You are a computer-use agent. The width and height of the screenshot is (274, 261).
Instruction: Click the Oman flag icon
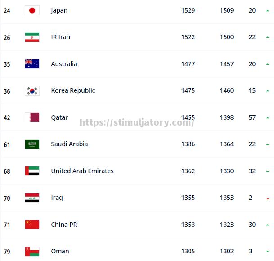[32, 251]
